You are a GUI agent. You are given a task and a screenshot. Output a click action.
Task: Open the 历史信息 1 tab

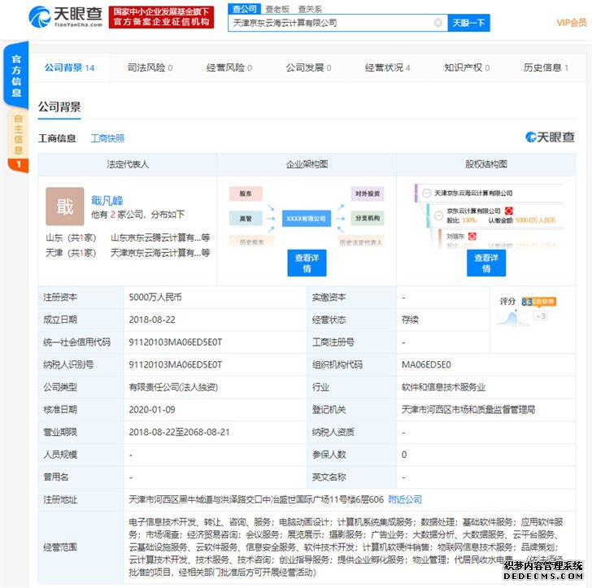point(546,68)
